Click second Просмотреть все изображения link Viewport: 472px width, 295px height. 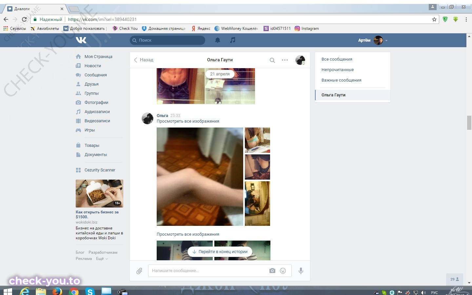[188, 234]
